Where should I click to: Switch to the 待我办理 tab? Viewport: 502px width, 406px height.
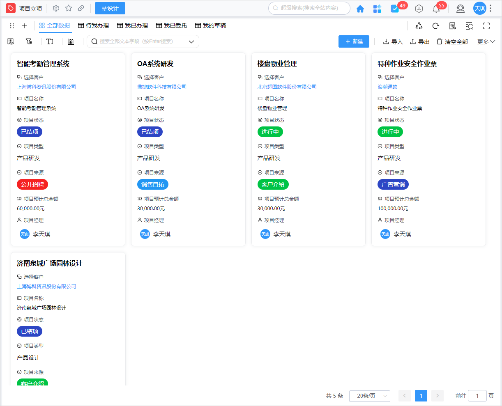click(x=93, y=25)
